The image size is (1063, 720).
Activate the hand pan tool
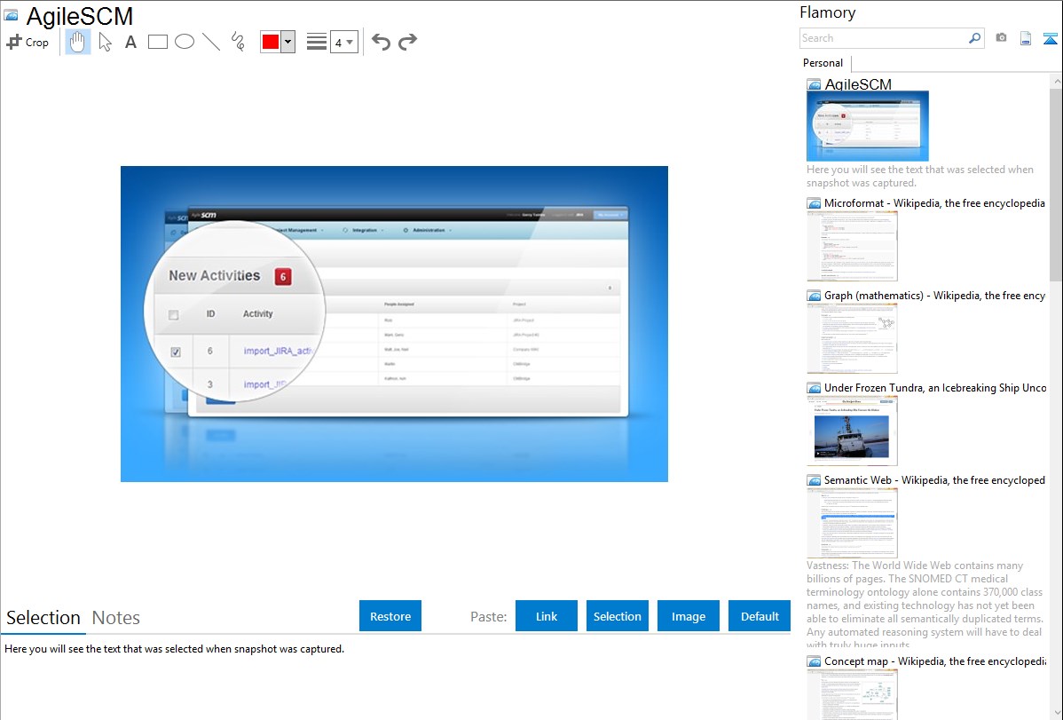coord(77,42)
